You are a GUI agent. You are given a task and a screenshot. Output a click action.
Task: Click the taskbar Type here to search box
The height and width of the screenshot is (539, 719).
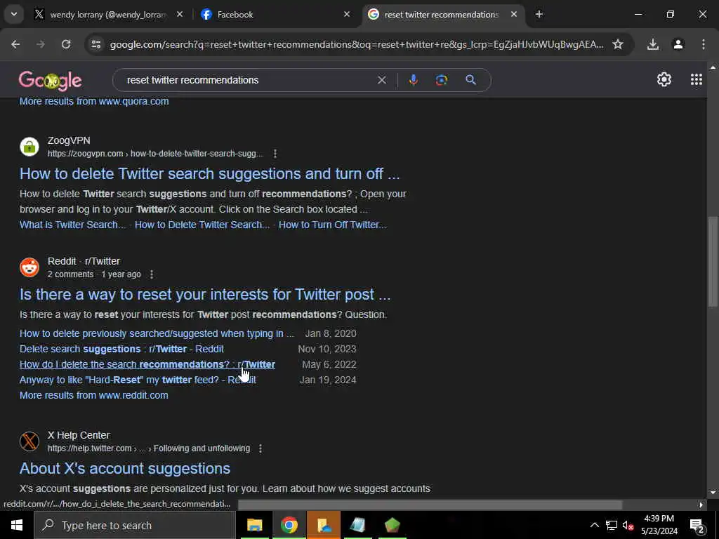(135, 525)
